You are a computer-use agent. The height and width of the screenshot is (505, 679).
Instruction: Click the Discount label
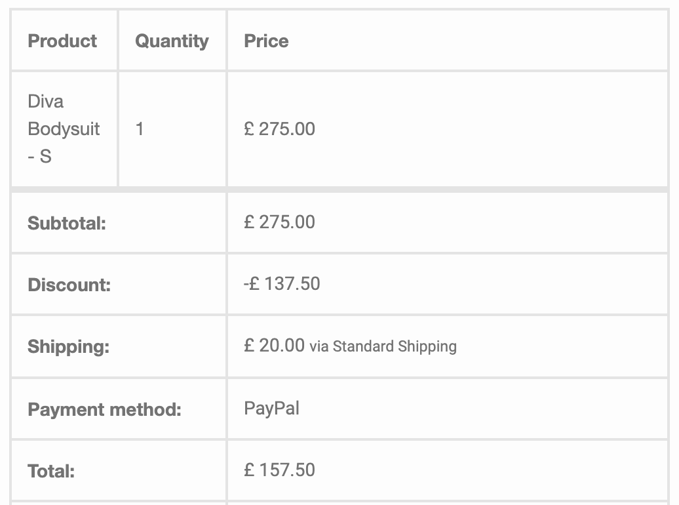coord(69,285)
